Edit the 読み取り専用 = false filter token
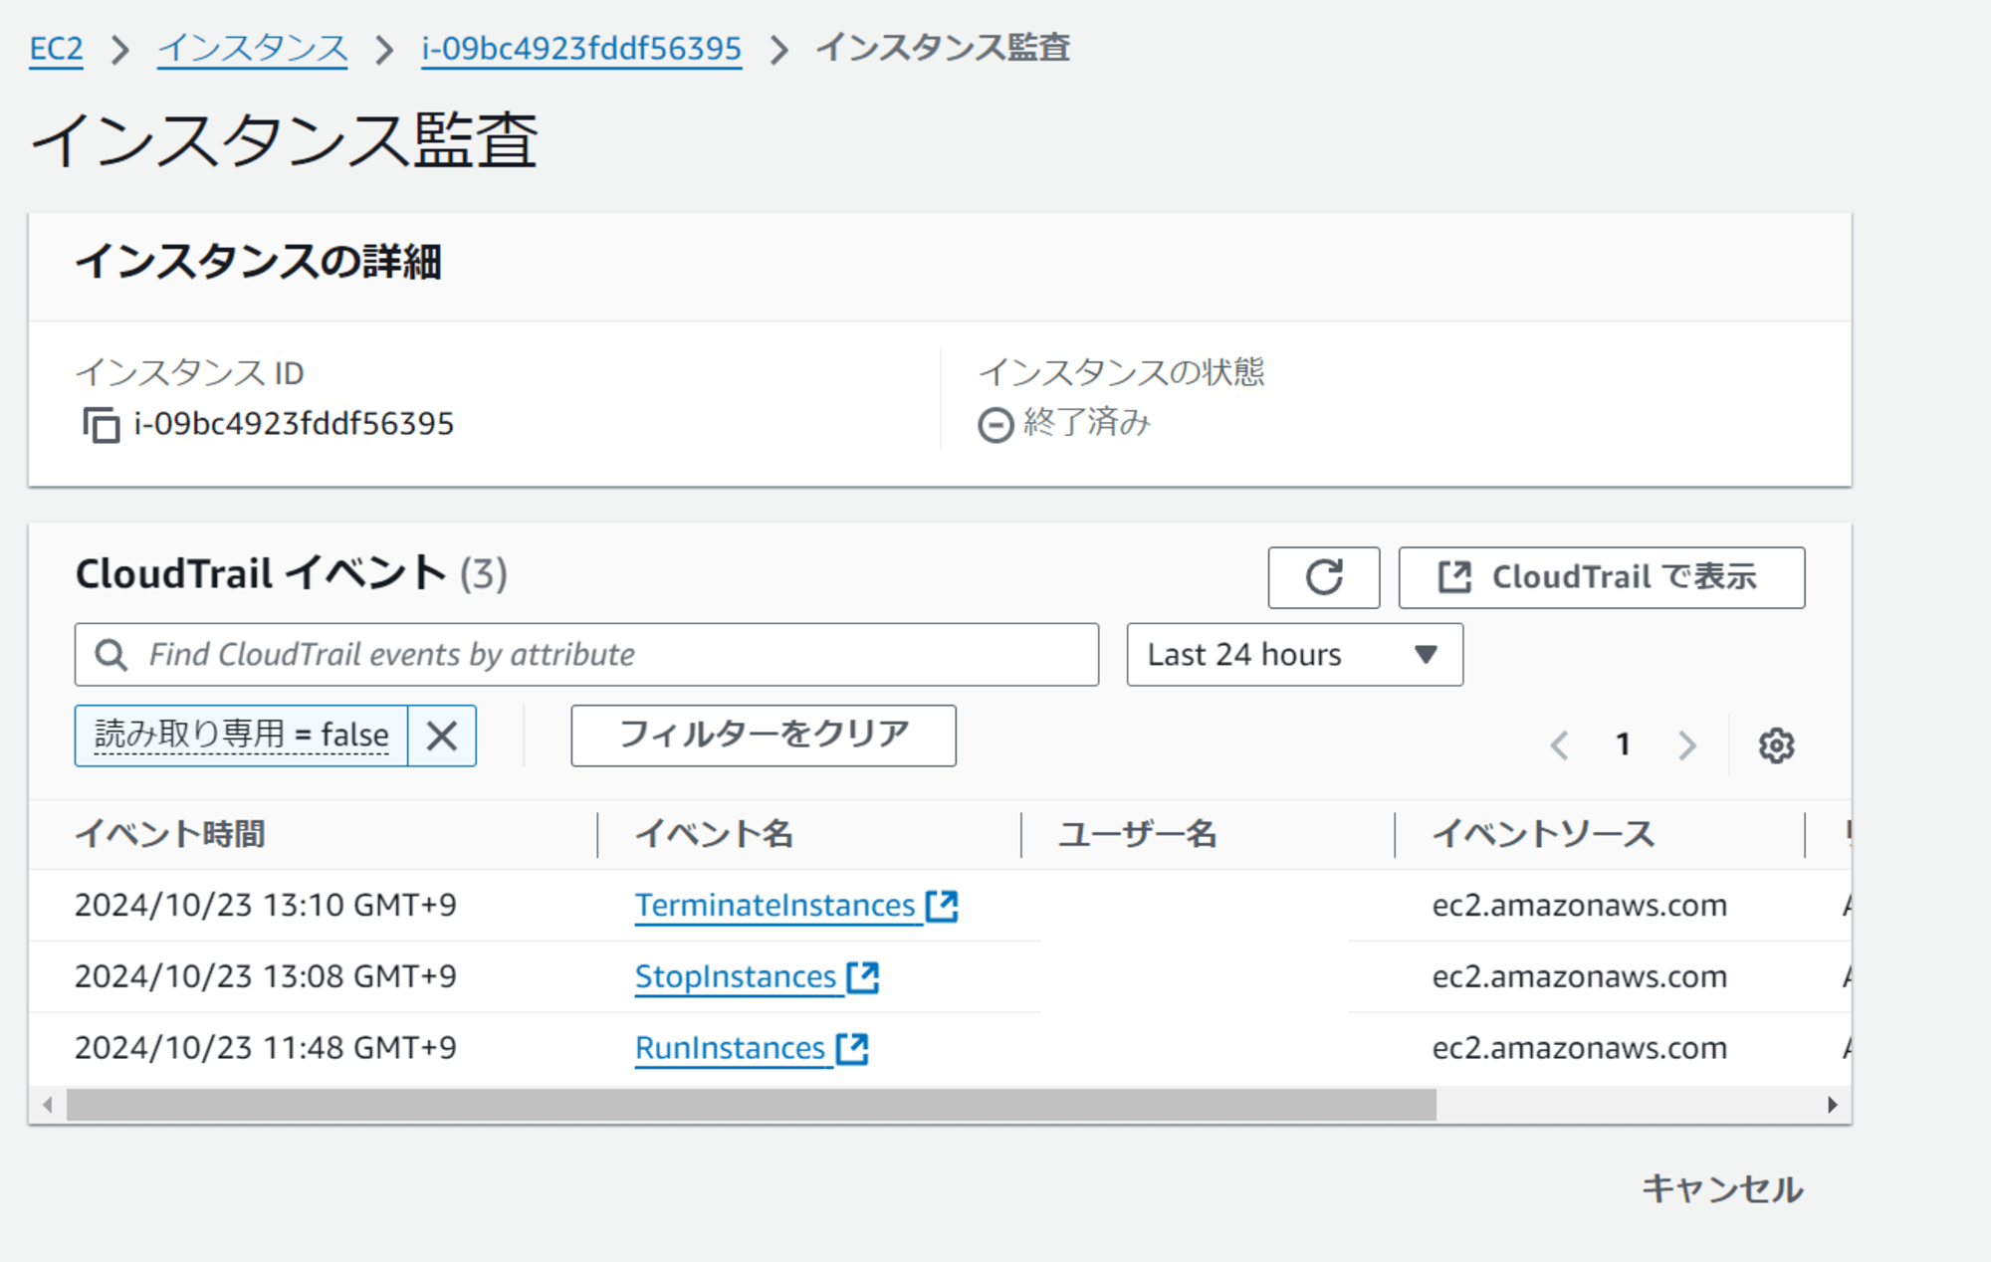 click(x=242, y=736)
